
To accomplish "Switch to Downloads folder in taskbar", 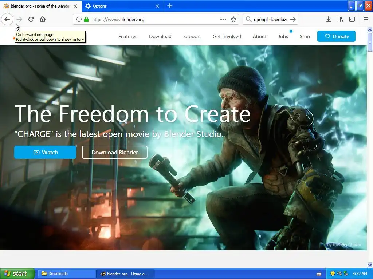I will pyautogui.click(x=66, y=274).
